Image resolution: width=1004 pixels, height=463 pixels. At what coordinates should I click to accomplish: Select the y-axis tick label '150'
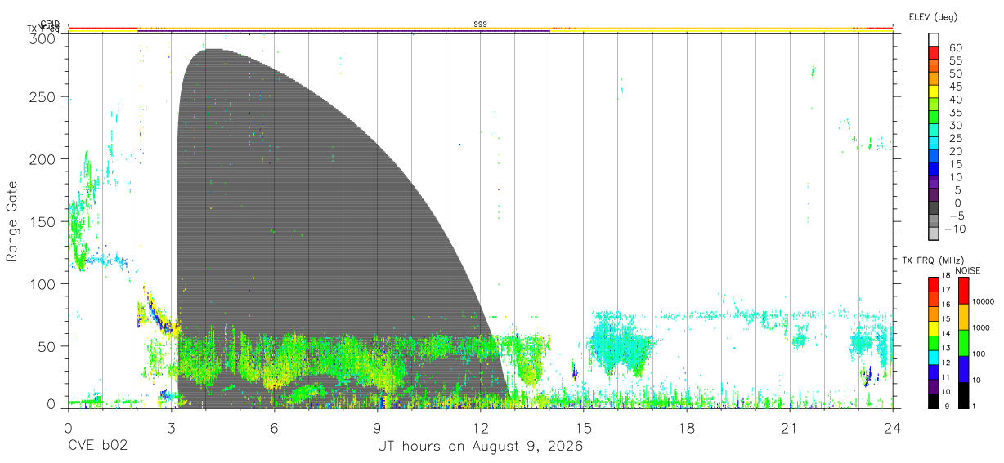(43, 221)
